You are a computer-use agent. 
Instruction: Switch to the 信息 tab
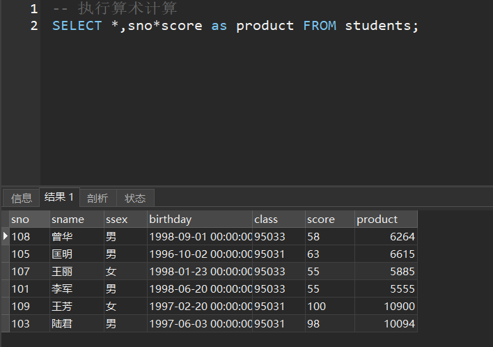pos(22,198)
